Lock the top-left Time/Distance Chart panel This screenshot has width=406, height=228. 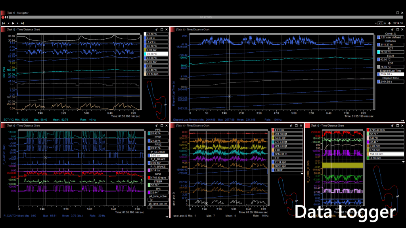click(157, 29)
